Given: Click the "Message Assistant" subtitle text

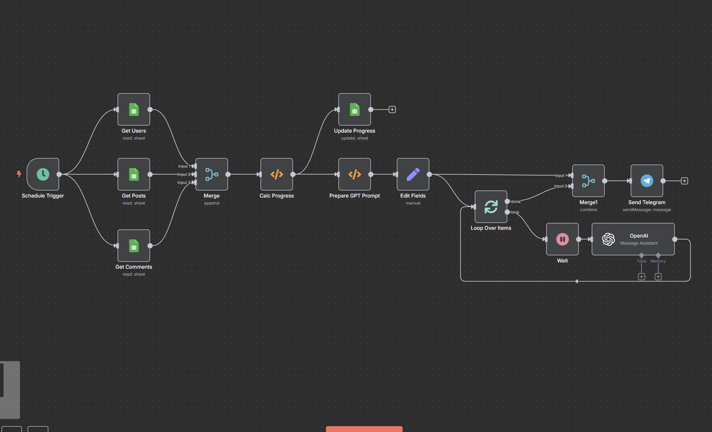Looking at the screenshot, I should [639, 243].
